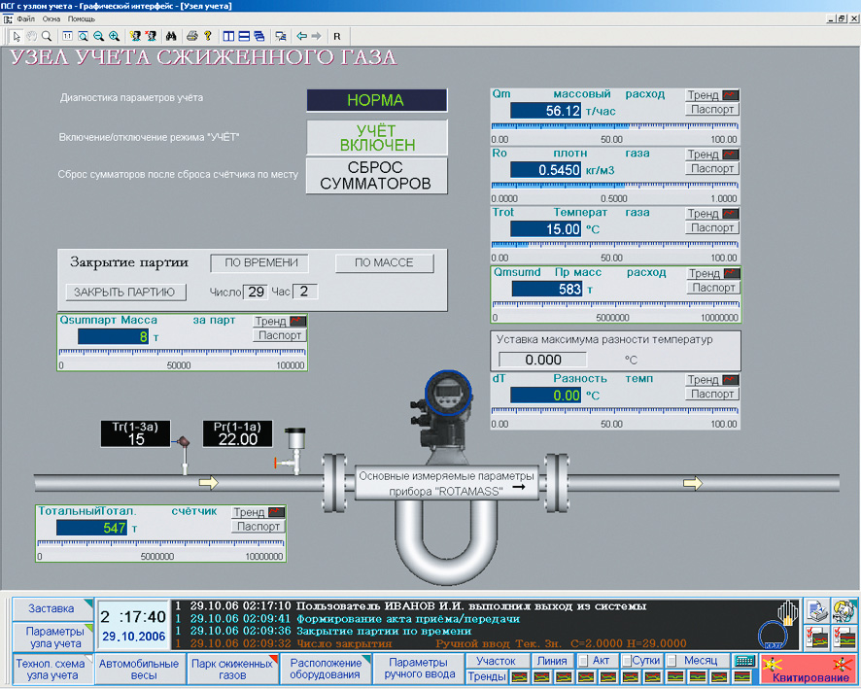
Task: Click the ЗАКРЫТЬ ПАРТИЮ button
Action: point(125,293)
